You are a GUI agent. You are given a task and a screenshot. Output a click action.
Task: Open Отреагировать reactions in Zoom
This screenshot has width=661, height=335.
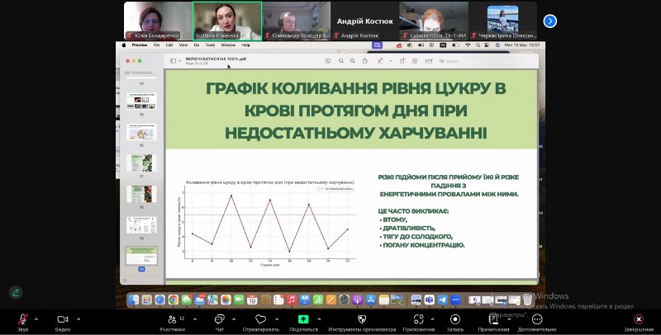point(261,323)
